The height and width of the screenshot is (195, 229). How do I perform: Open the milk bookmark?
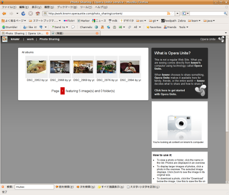113,21
